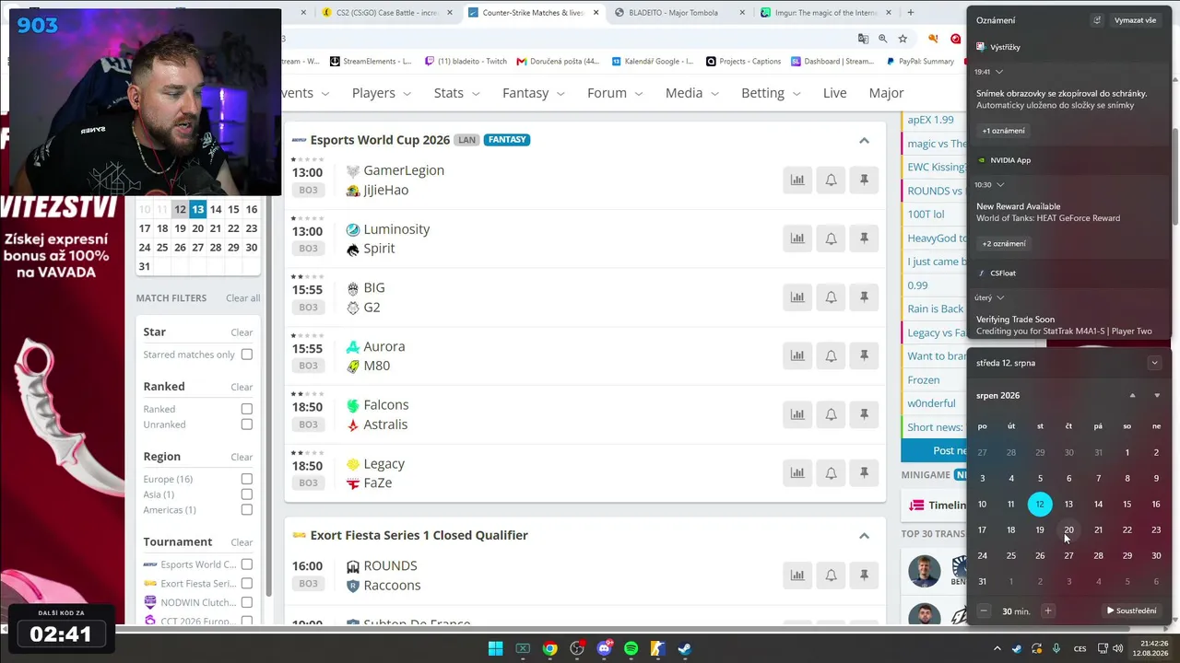Collapse the calendar flyout using the date header chevron
The height and width of the screenshot is (663, 1180).
[1154, 363]
